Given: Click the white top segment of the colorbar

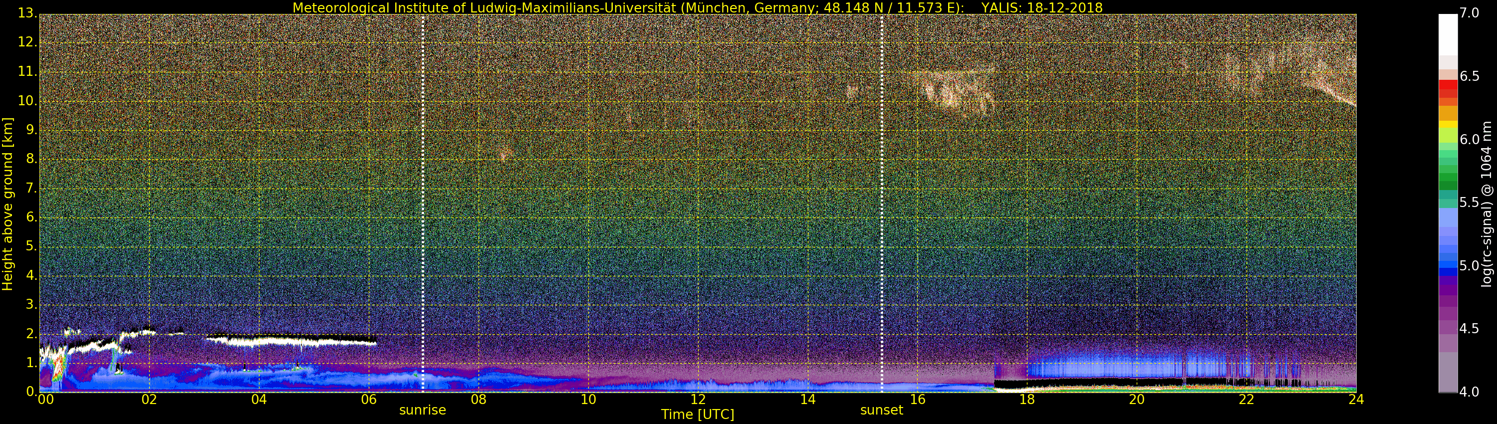Looking at the screenshot, I should coord(1448,35).
